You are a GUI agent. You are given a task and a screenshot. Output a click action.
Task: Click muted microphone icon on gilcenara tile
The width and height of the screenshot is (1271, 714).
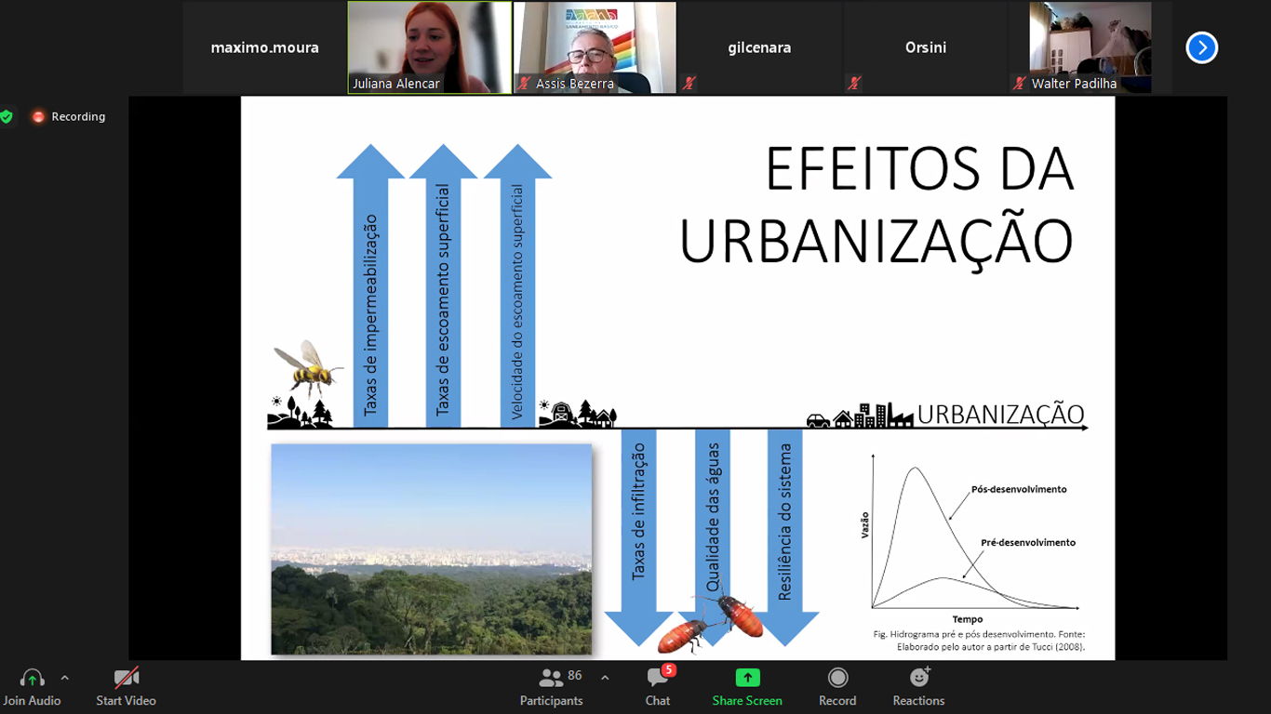point(689,84)
